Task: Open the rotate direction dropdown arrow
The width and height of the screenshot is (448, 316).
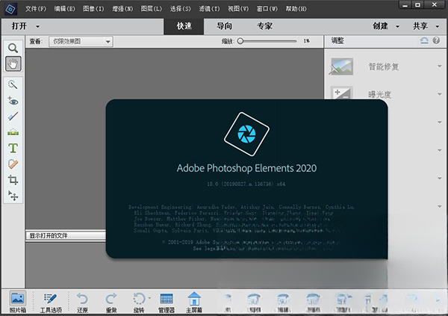Action: [x=149, y=298]
